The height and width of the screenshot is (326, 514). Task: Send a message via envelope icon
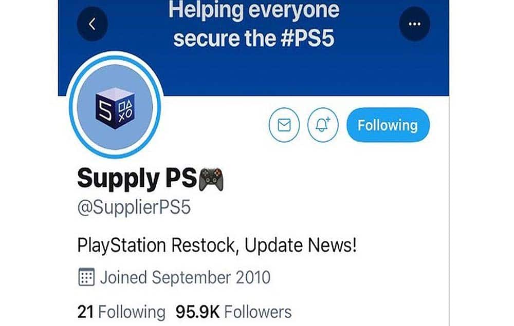(x=284, y=125)
